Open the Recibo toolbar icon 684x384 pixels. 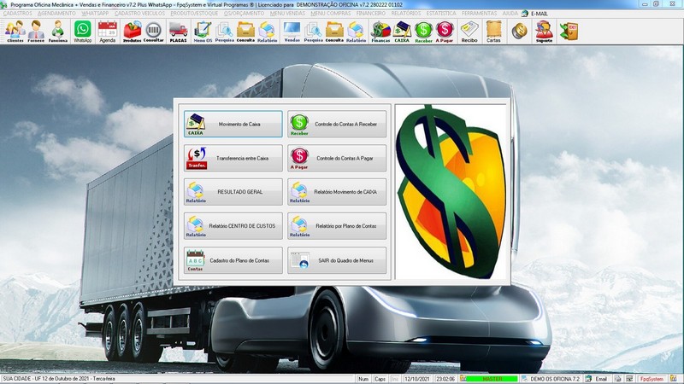point(469,32)
